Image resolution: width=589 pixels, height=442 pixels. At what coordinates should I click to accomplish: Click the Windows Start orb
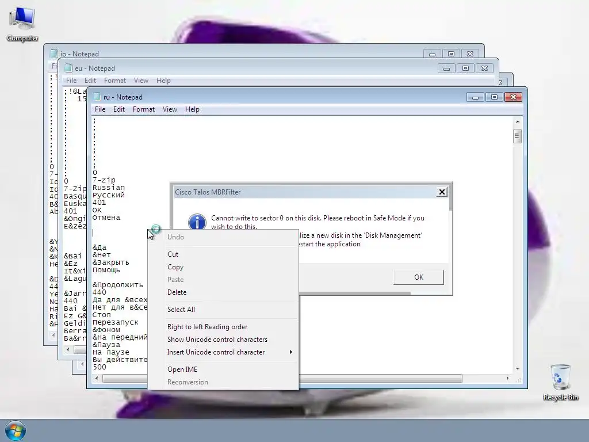(x=16, y=430)
